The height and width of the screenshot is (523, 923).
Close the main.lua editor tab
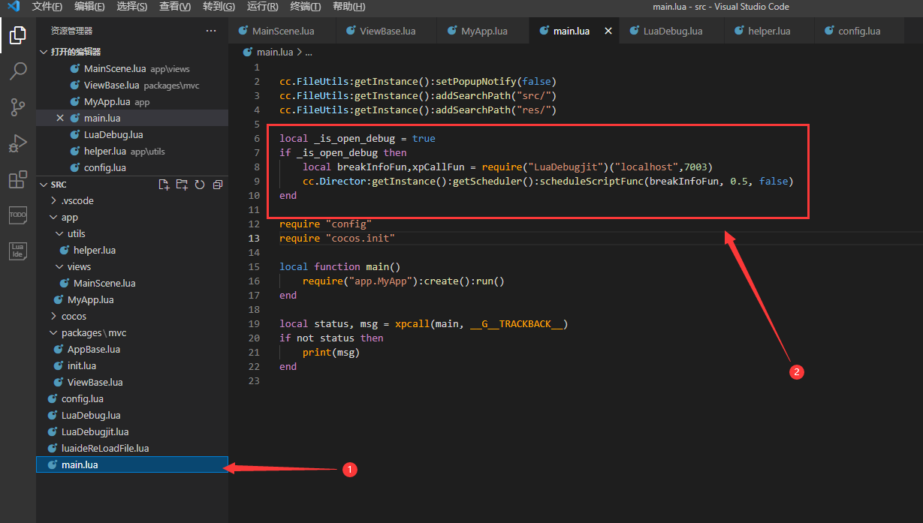pyautogui.click(x=608, y=32)
